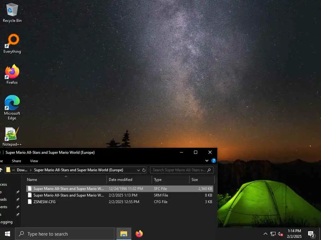Screen dimensions: 321x240
Task: Select the Firefox desktop shortcut
Action: pyautogui.click(x=12, y=74)
